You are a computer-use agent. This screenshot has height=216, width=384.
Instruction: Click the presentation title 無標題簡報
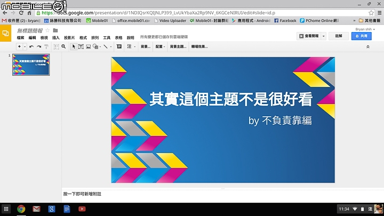30,30
